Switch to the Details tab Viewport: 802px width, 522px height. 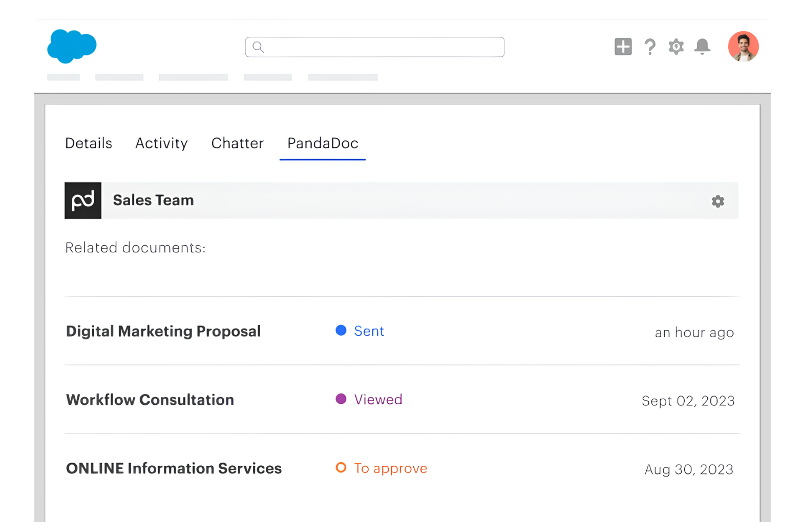coord(89,143)
